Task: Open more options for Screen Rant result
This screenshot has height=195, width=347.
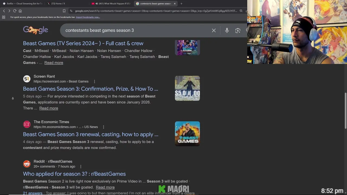Action: (94, 82)
